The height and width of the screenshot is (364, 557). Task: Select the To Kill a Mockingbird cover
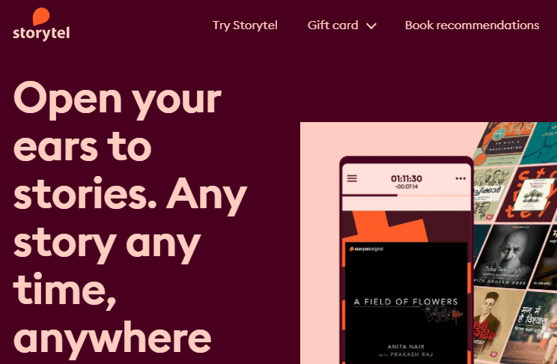[x=506, y=144]
